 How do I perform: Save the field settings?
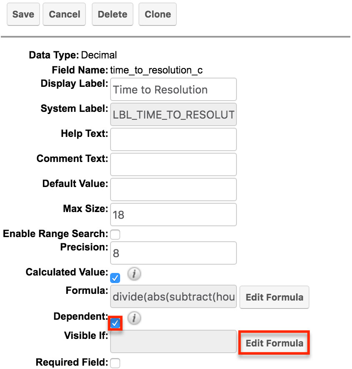23,14
